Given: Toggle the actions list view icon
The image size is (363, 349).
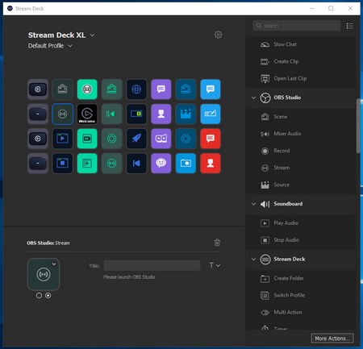Looking at the screenshot, I should click(x=349, y=26).
